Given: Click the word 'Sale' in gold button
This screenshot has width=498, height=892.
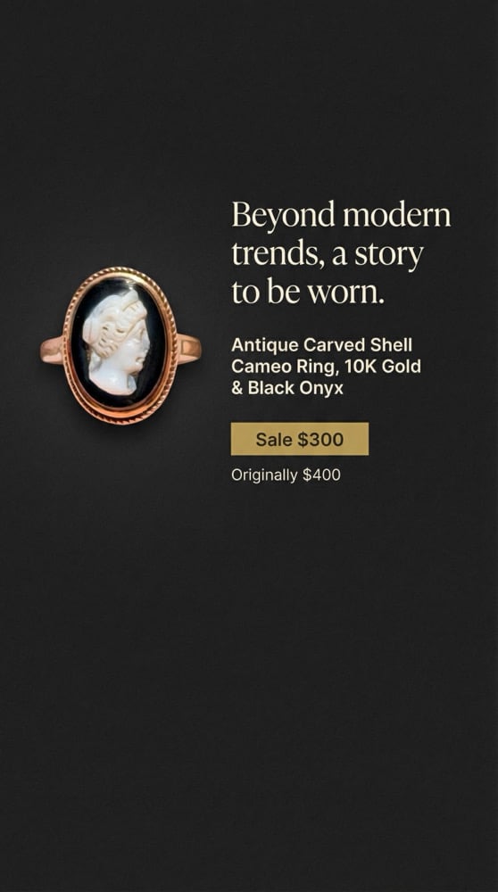Looking at the screenshot, I should point(274,439).
